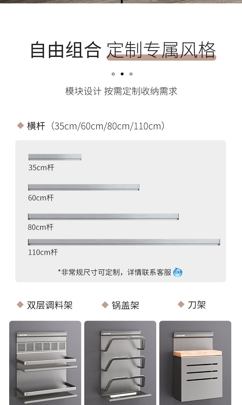The width and height of the screenshot is (242, 405).
Task: Click the 60cm rail bar image
Action: click(x=84, y=187)
